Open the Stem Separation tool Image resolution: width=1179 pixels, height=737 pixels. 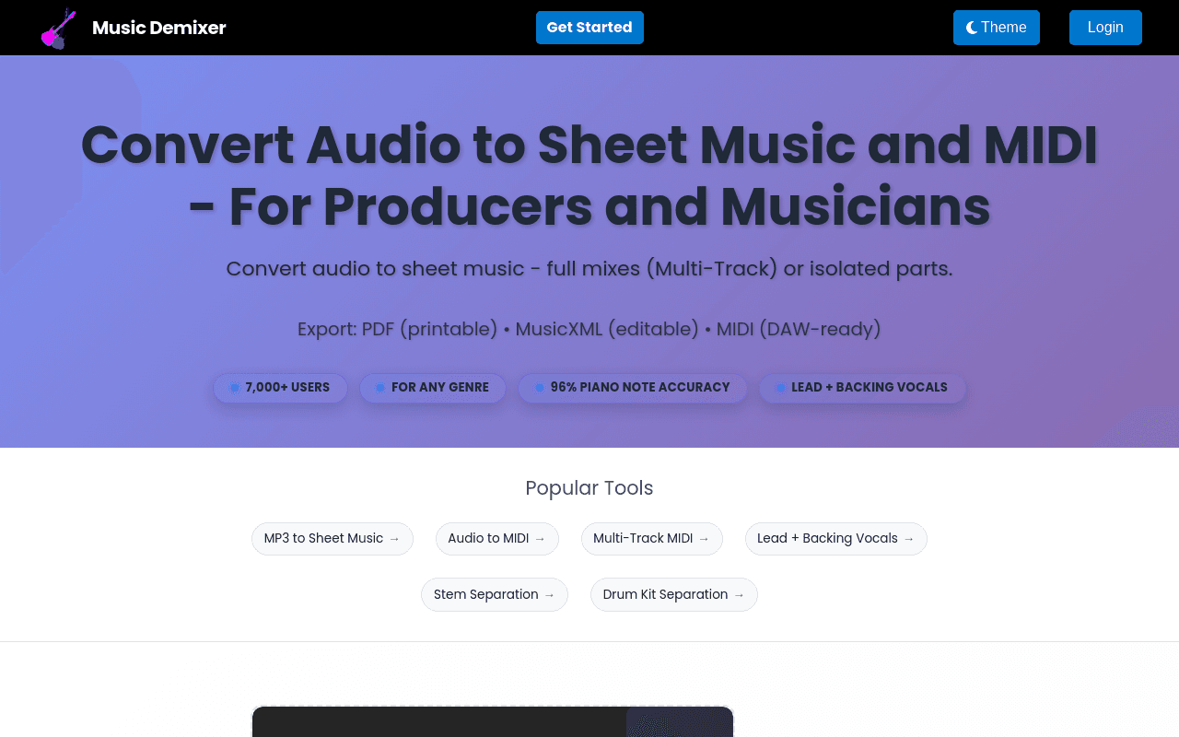495,595
